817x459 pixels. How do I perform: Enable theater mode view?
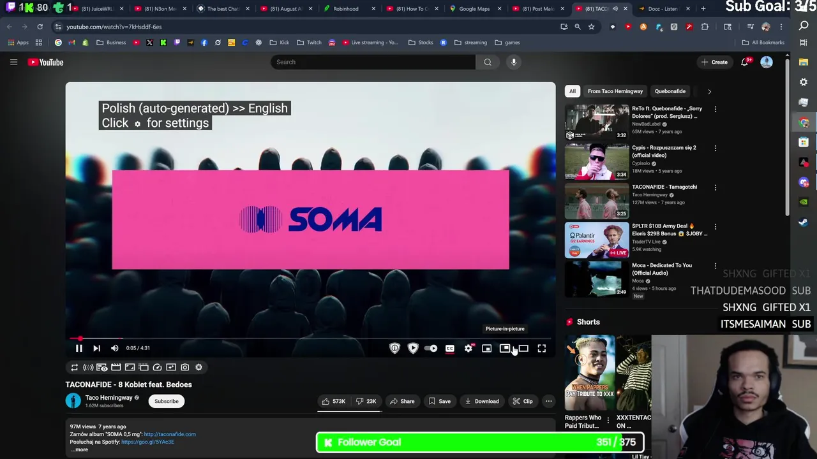click(523, 348)
